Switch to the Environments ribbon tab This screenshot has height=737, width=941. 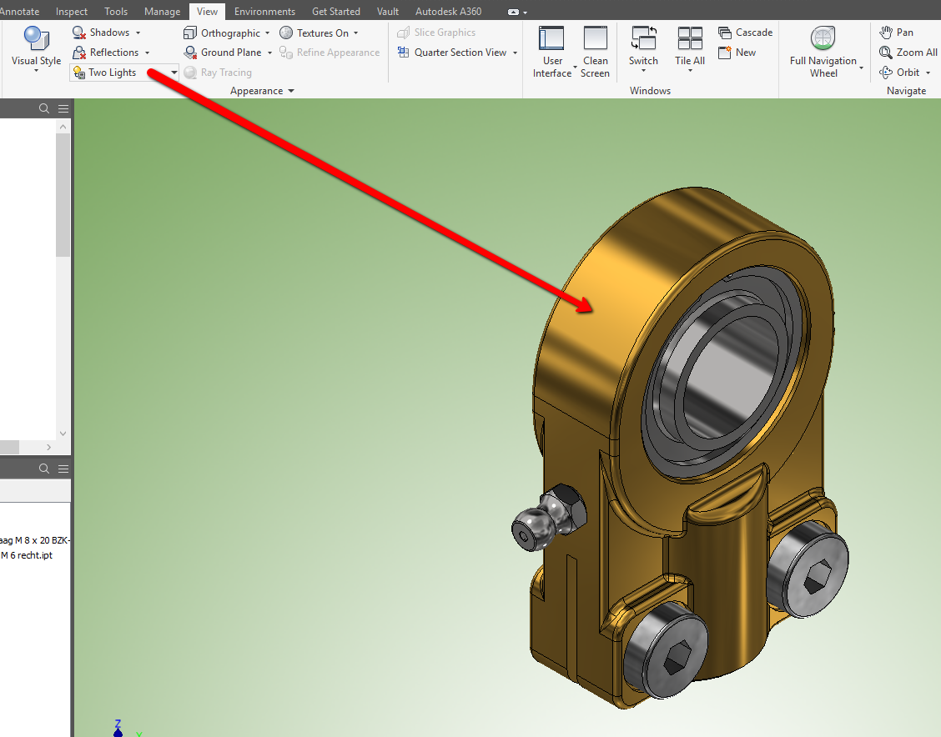(264, 11)
